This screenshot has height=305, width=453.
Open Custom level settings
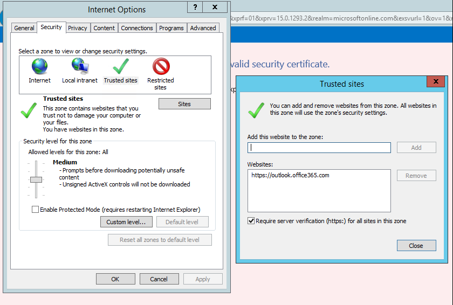(126, 222)
